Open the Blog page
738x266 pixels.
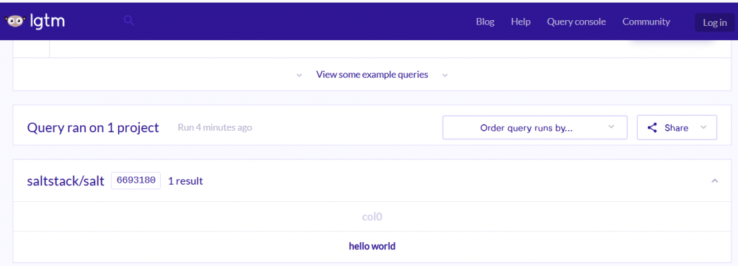click(485, 22)
